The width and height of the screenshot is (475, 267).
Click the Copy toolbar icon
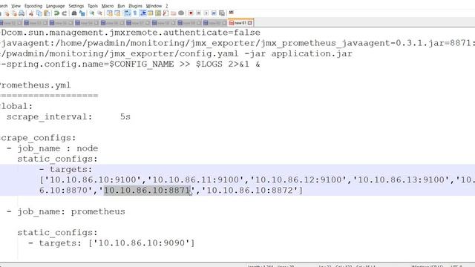click(39, 13)
